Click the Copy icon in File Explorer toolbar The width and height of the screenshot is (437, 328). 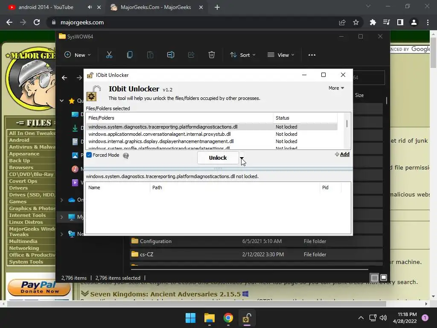(x=130, y=55)
